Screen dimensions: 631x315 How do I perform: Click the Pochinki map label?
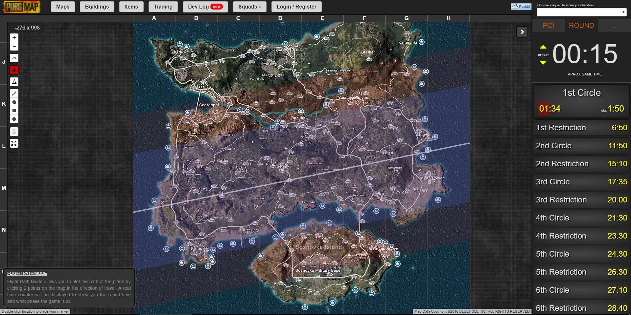point(283,166)
